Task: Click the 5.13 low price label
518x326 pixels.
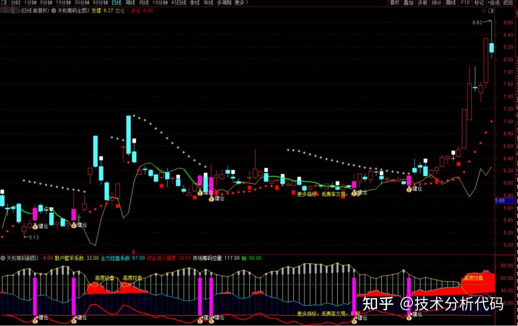Action: coord(34,237)
